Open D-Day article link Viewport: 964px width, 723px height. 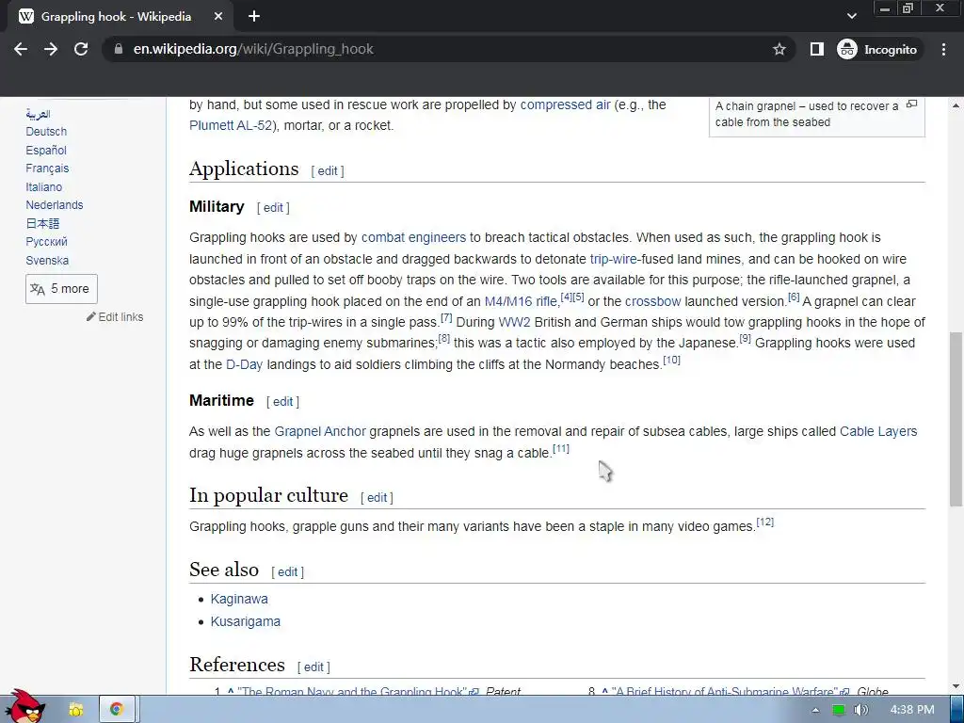(x=244, y=364)
